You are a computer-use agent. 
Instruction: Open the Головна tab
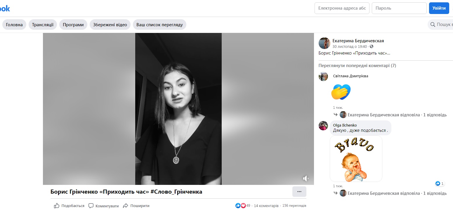(14, 25)
